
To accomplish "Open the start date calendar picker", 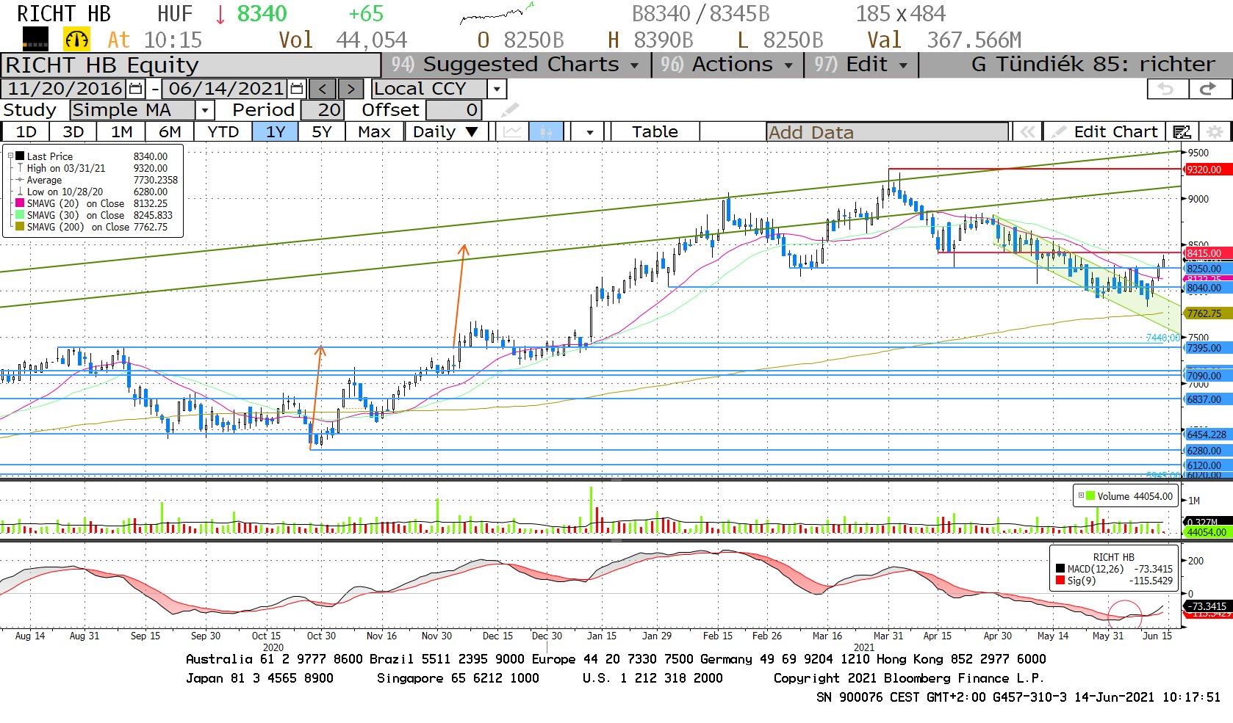I will pos(136,89).
